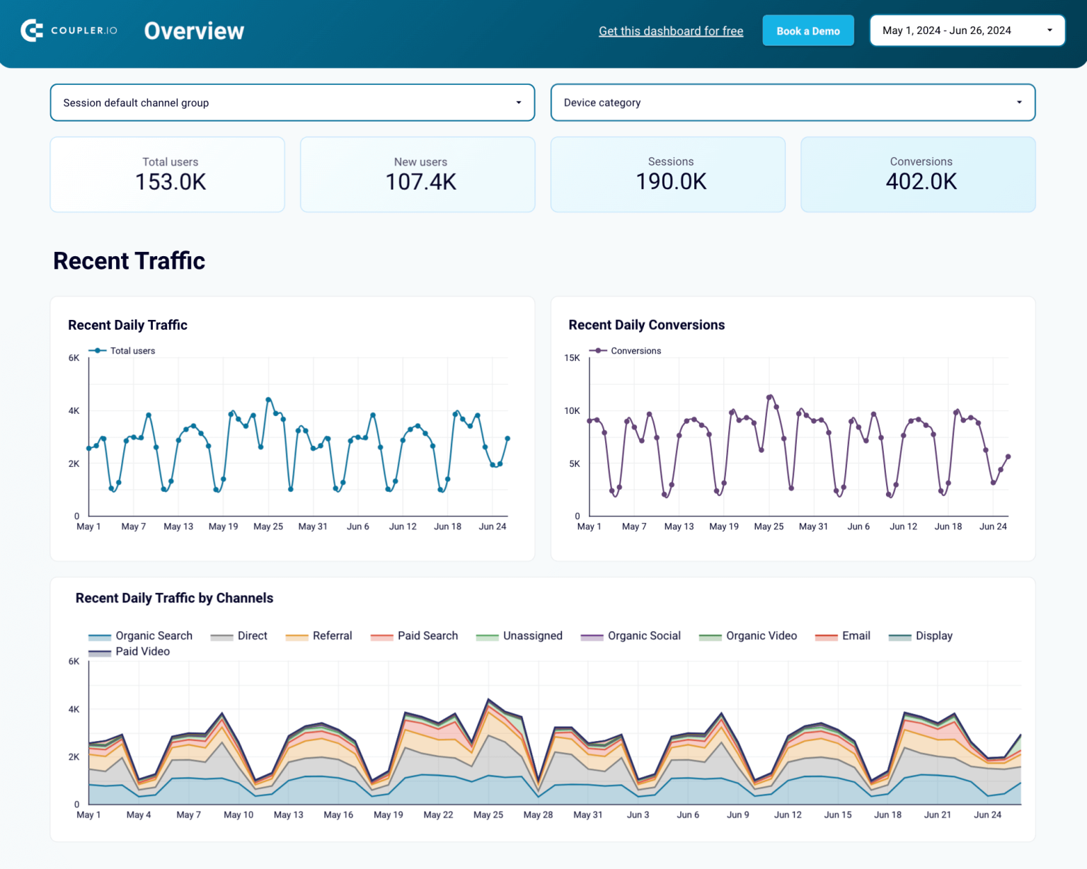
Task: Select the Overview page title
Action: [x=194, y=30]
